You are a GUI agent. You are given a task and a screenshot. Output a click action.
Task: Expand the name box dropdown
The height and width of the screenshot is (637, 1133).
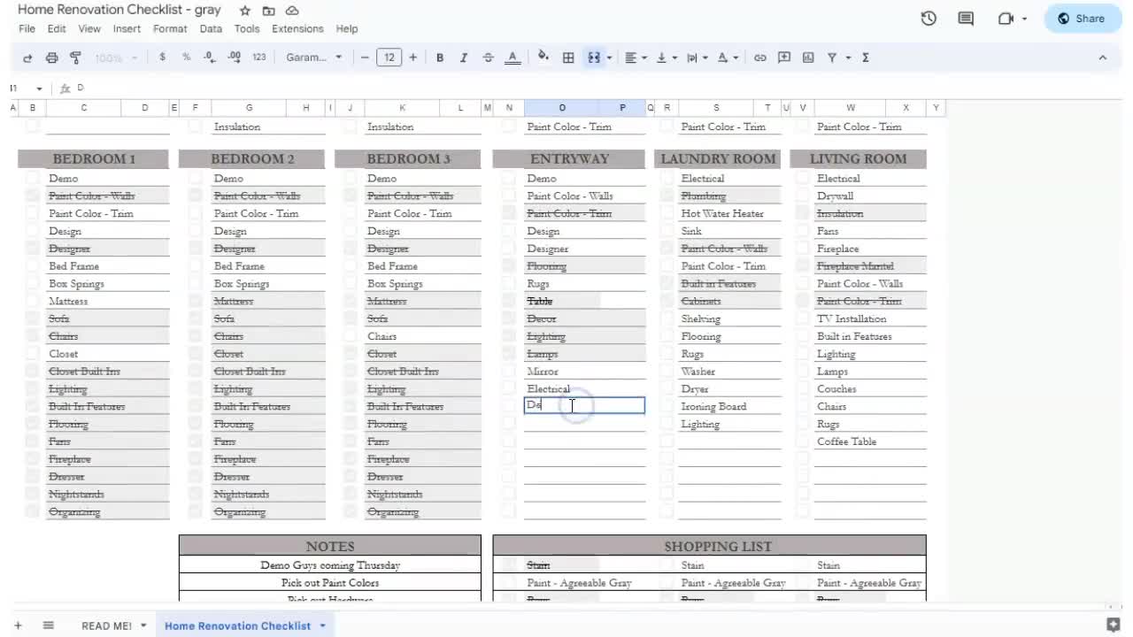click(39, 88)
